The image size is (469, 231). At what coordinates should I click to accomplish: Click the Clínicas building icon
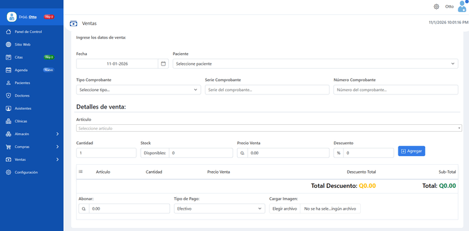8,122
